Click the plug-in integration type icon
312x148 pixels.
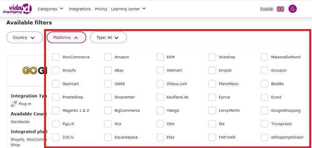coord(14,104)
